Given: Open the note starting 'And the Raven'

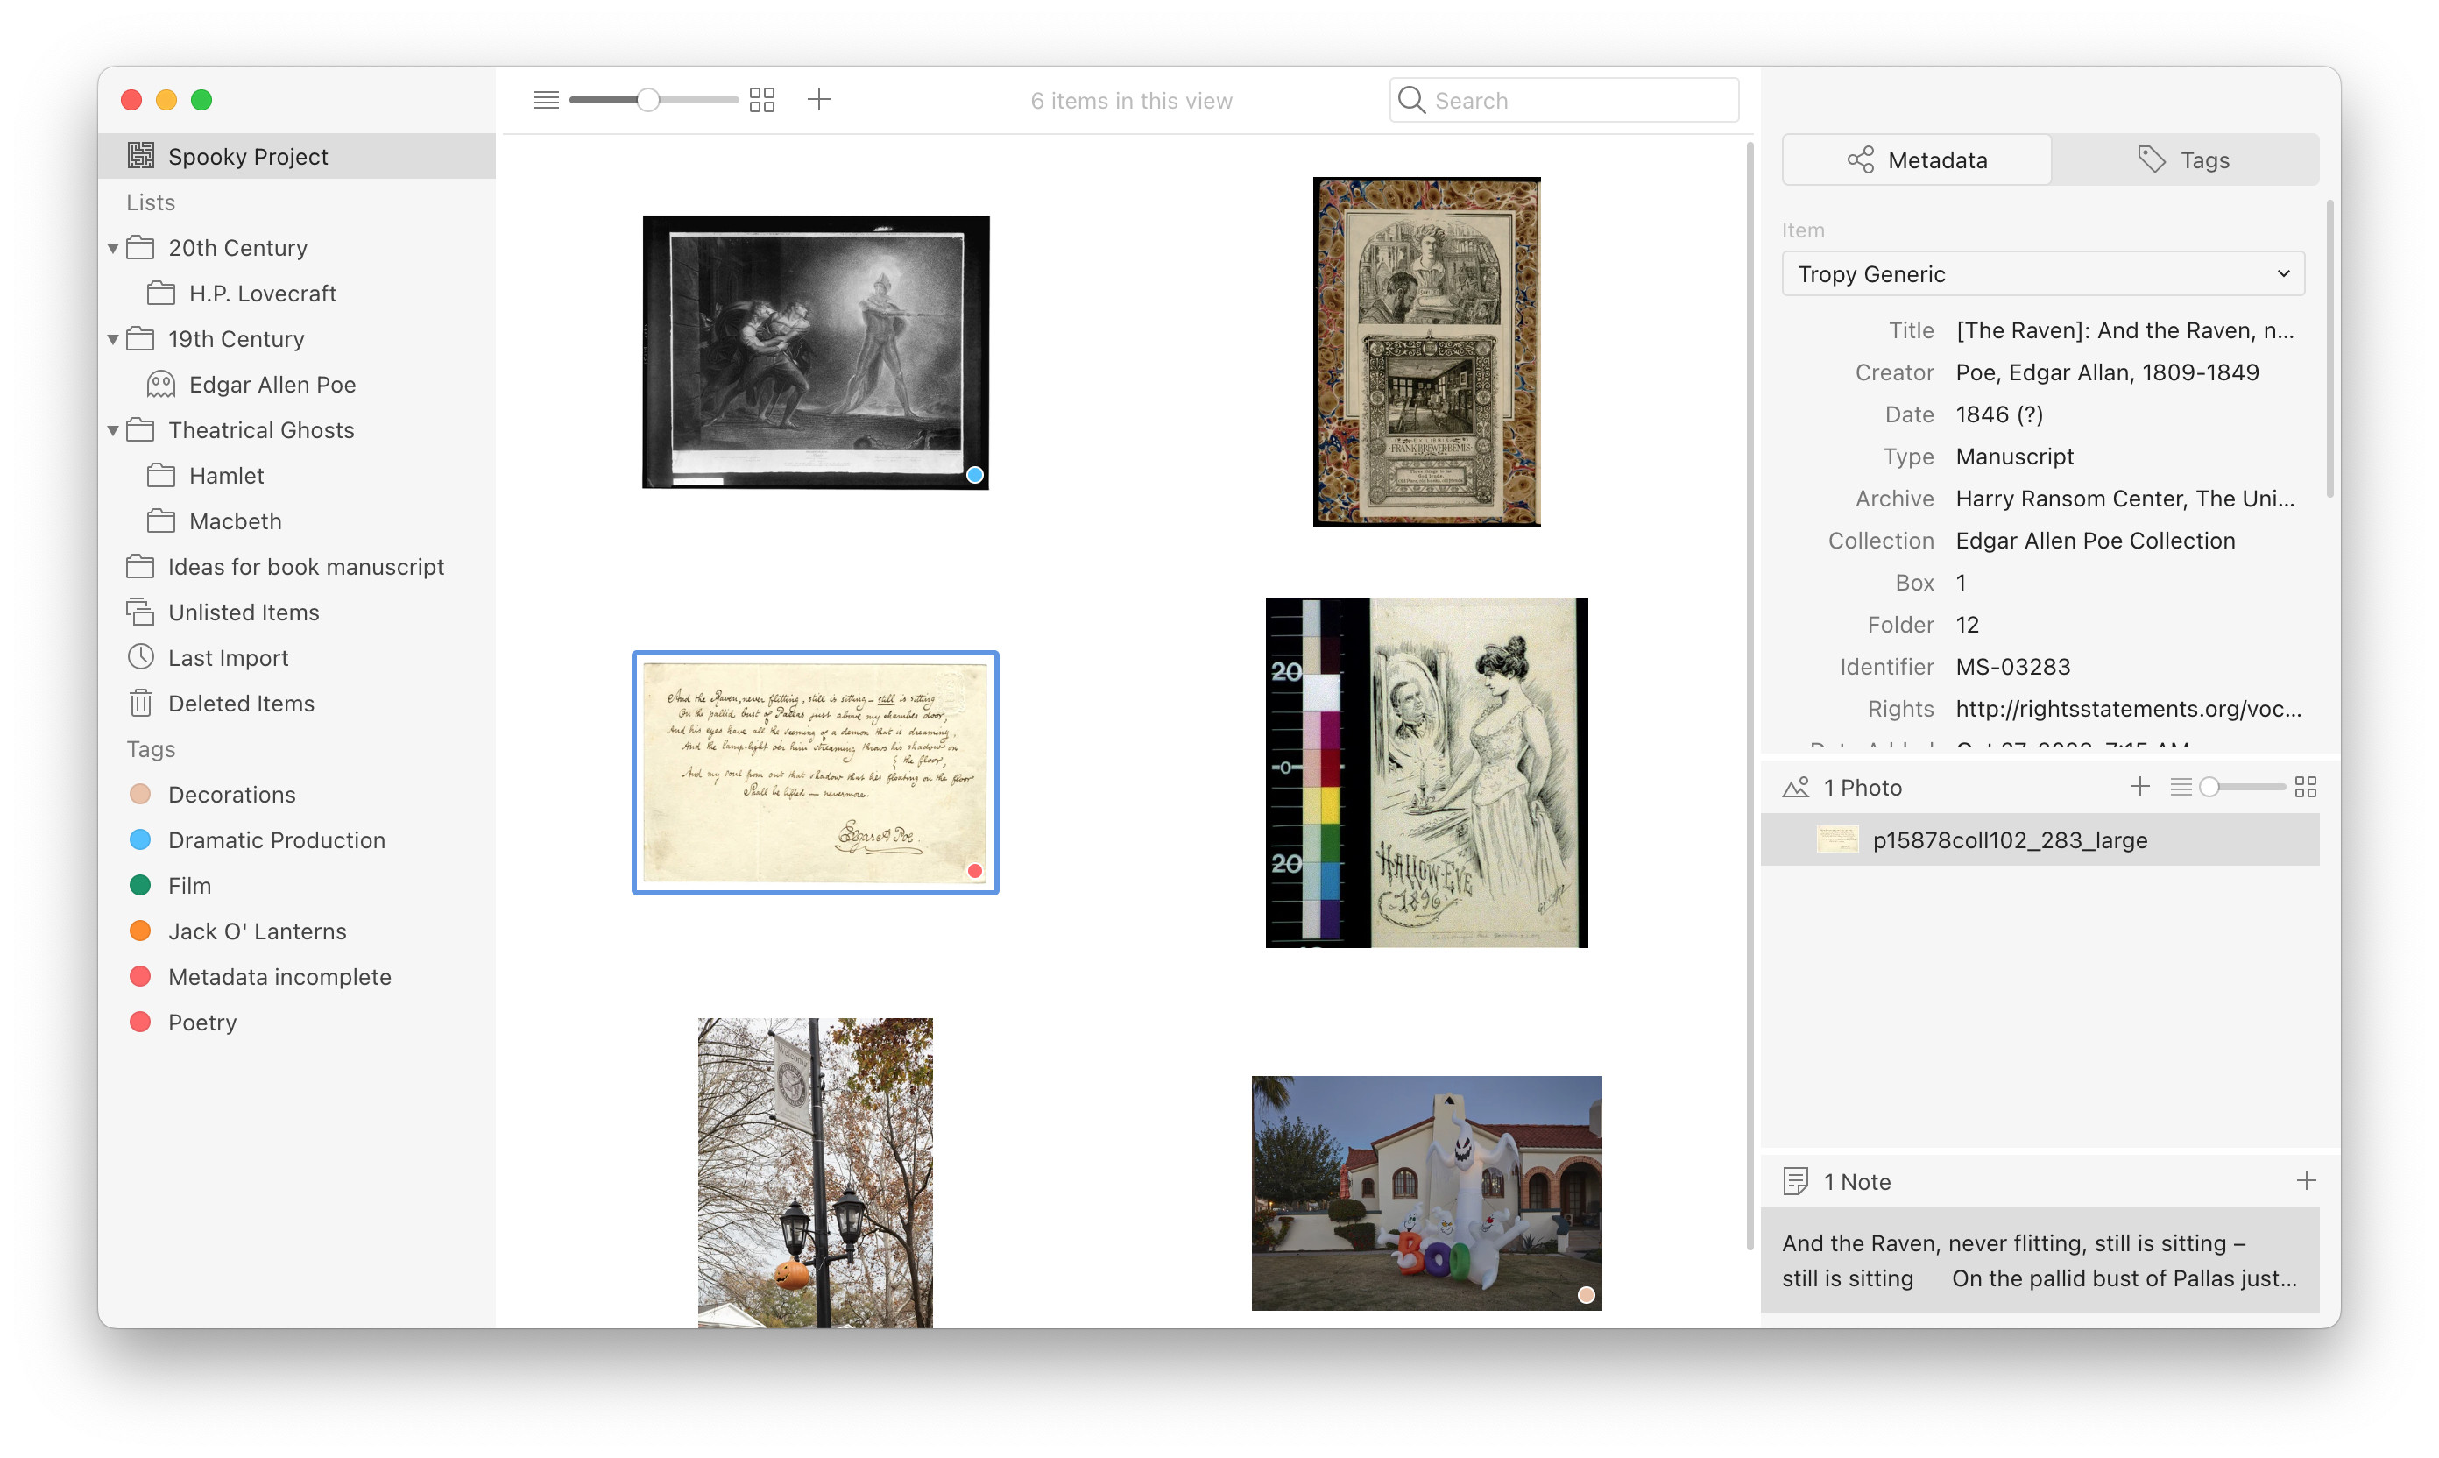Looking at the screenshot, I should 2040,1259.
